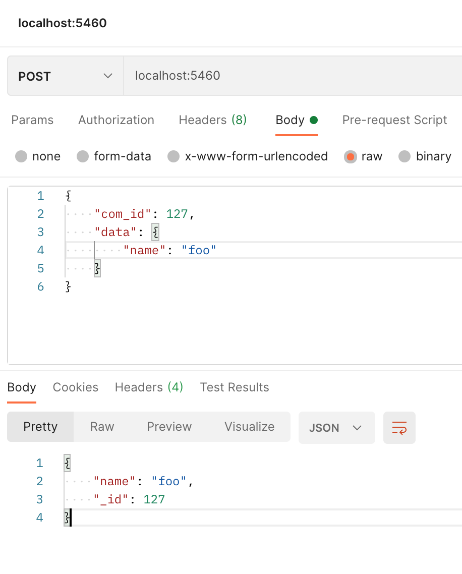Viewport: 462px width, 574px height.
Task: Open the Pre-request Script section
Action: [x=394, y=120]
